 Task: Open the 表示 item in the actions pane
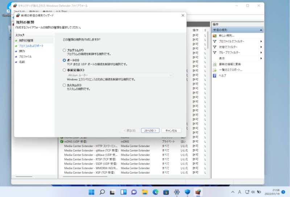(222, 58)
